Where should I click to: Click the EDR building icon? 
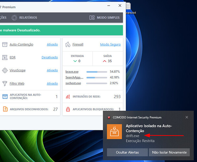pyautogui.click(x=5, y=57)
